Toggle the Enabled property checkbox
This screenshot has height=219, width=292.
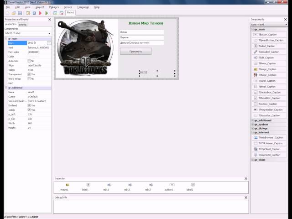(x=29, y=105)
